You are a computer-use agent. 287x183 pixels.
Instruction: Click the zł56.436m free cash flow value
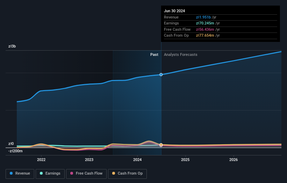(x=205, y=29)
